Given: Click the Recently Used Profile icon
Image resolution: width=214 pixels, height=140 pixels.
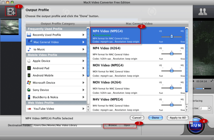Looking at the screenshot, I should 29,35.
